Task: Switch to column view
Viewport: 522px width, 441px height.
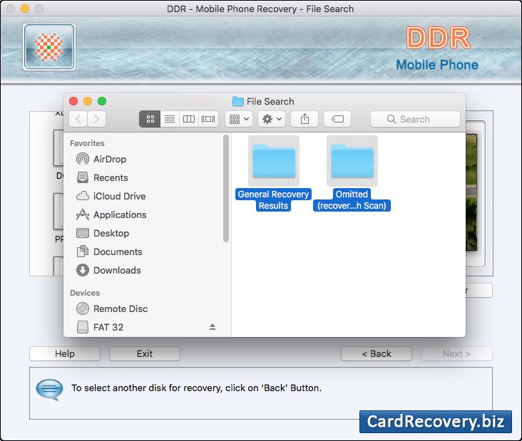Action: [189, 119]
